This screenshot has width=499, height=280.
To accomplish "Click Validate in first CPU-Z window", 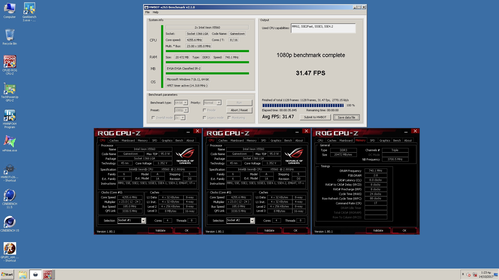I will pyautogui.click(x=160, y=230).
